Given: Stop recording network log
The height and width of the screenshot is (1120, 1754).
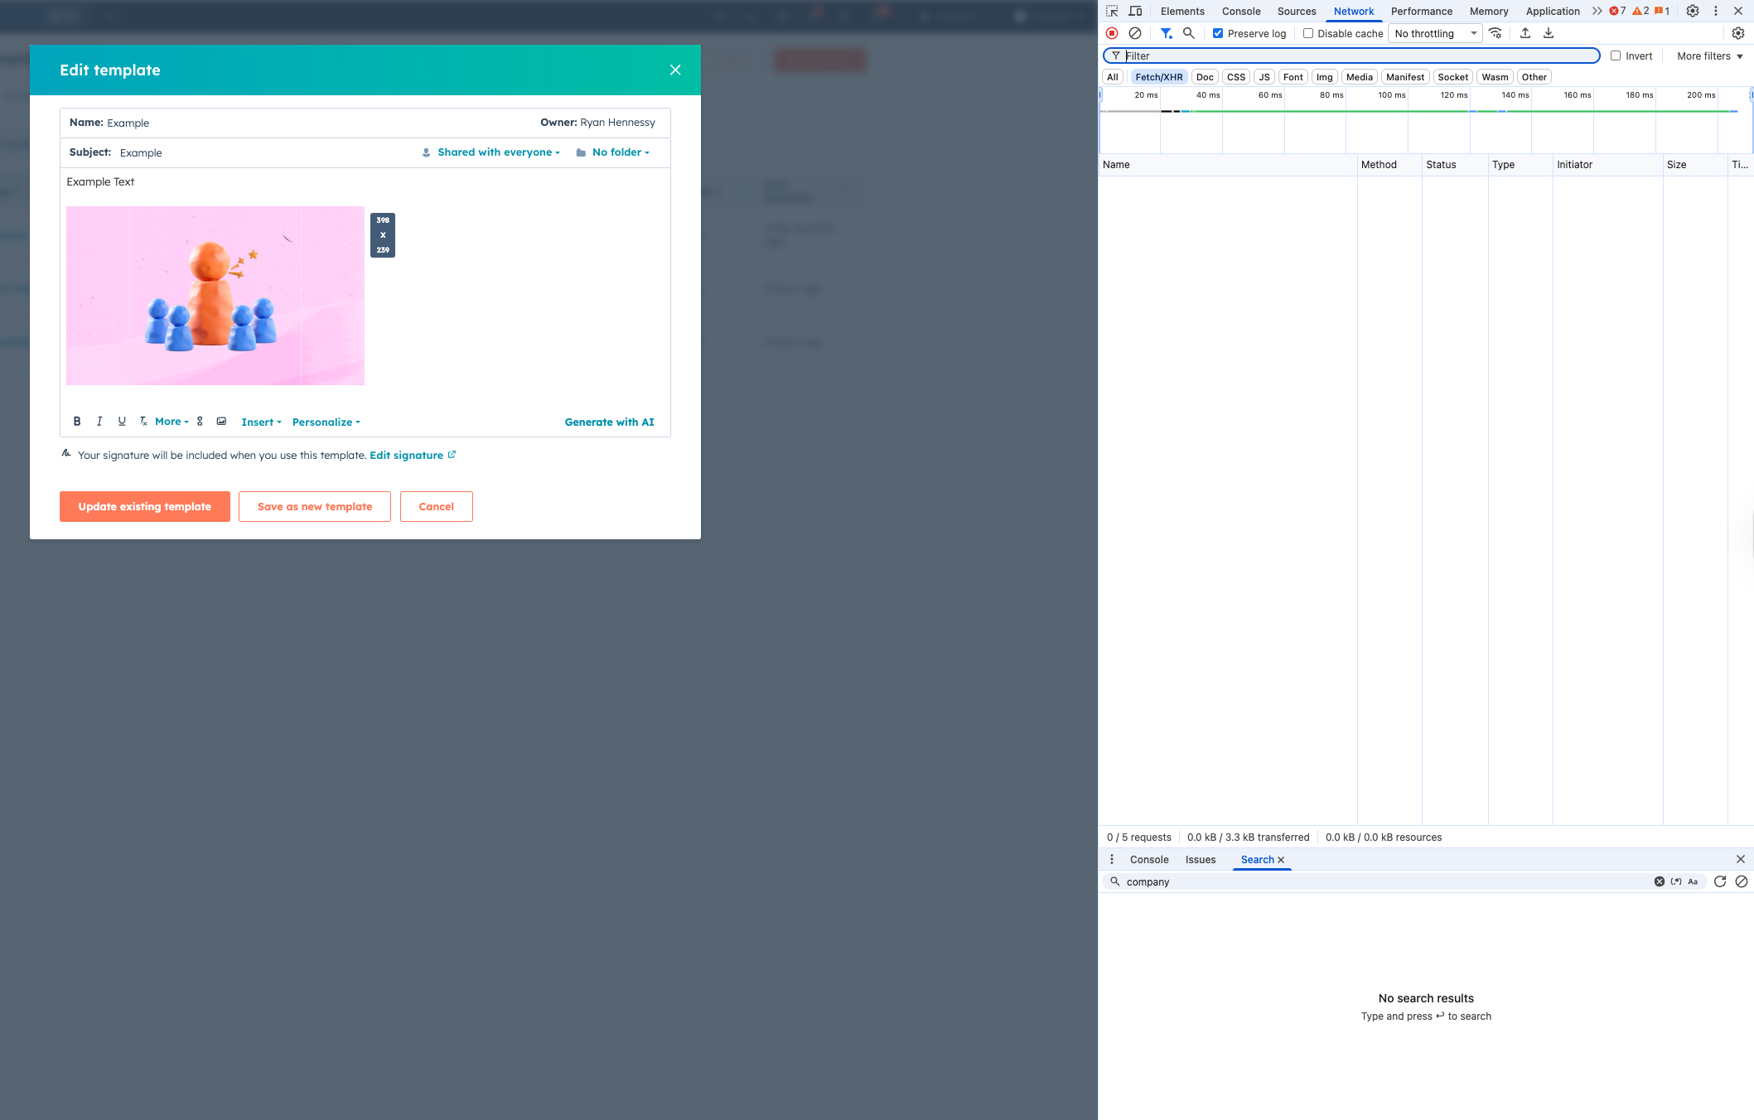Looking at the screenshot, I should tap(1112, 33).
